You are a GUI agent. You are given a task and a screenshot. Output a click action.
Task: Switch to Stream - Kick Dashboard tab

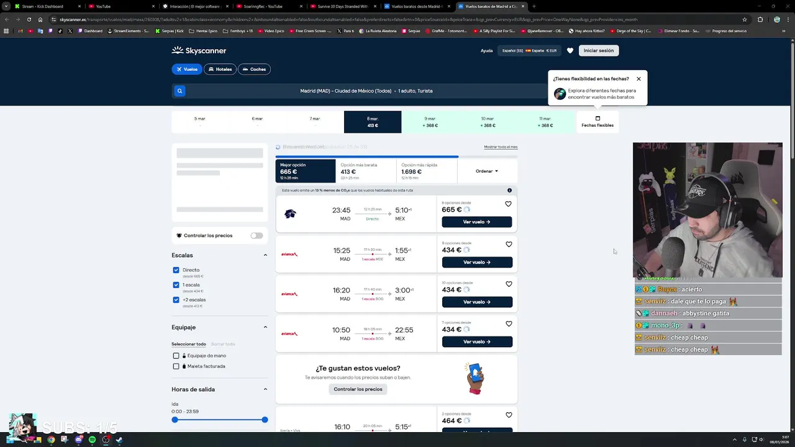47,6
